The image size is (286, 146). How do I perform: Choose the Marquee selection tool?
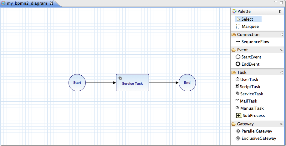[x=247, y=27]
